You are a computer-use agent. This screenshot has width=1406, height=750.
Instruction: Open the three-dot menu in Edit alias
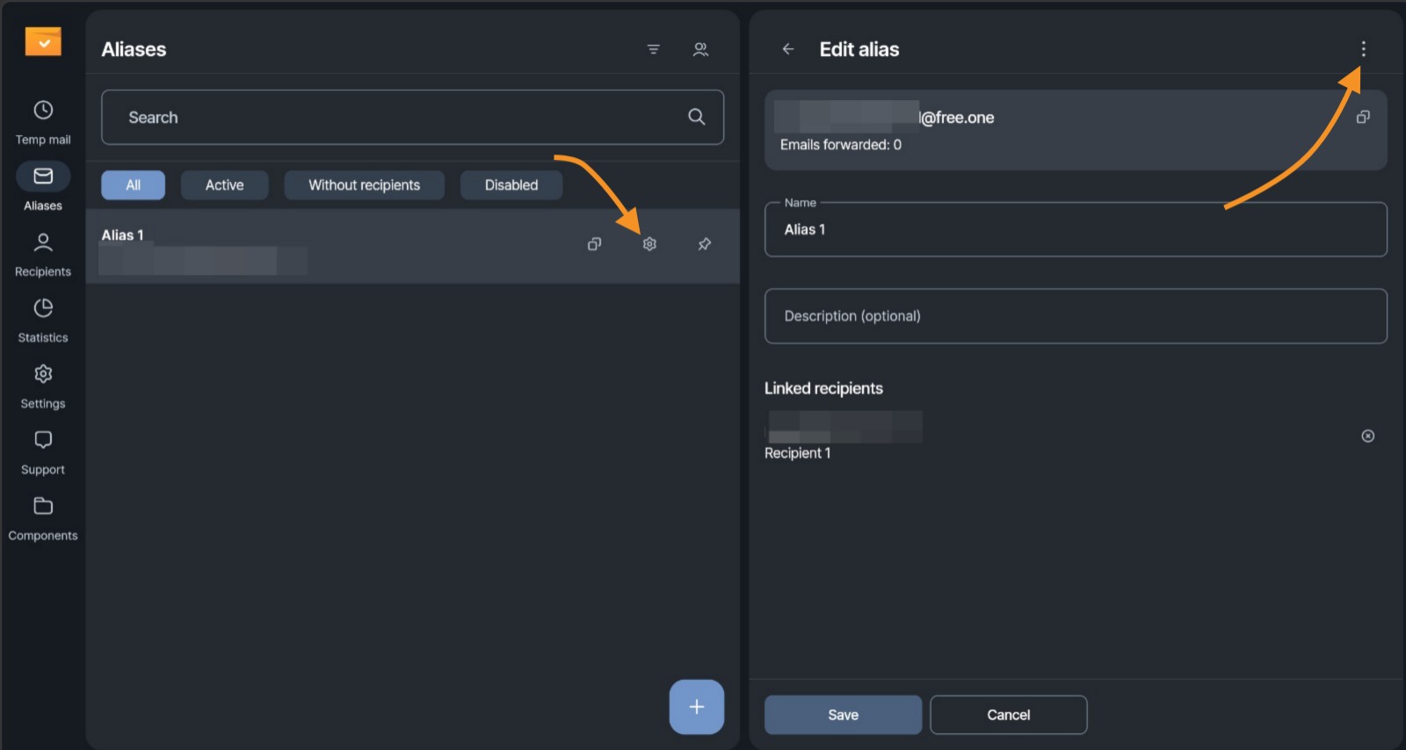[1363, 49]
